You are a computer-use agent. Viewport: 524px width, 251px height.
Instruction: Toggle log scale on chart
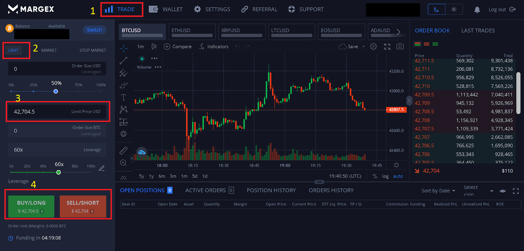(385, 176)
